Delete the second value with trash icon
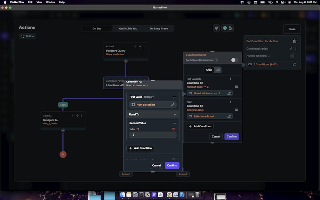This screenshot has width=320, height=200. [173, 129]
